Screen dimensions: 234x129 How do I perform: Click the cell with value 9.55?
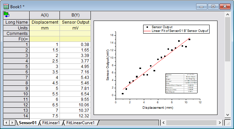coord(75,99)
